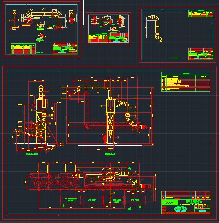Click the green SECCION B-B view label

coord(32,154)
